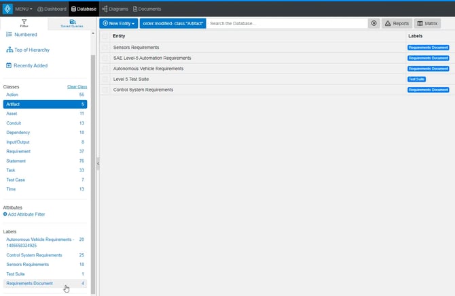
Task: Click the Clear Class link
Action: point(77,87)
